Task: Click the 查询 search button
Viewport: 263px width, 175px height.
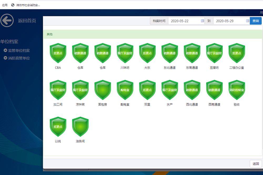Action: (256, 21)
